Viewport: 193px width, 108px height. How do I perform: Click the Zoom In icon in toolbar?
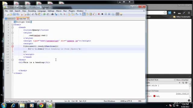tap(61, 14)
